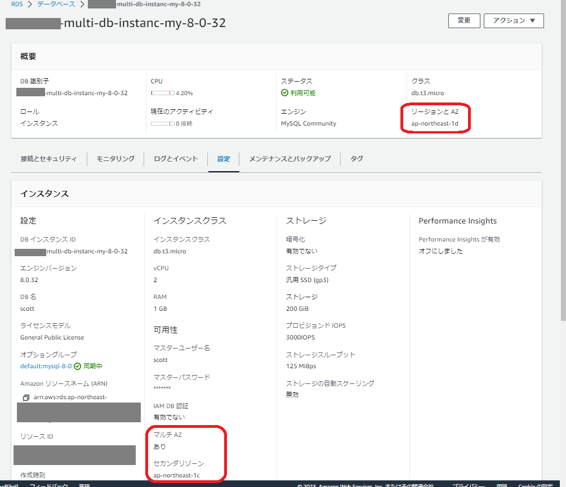Click the 同期中 sync status text

click(93, 366)
